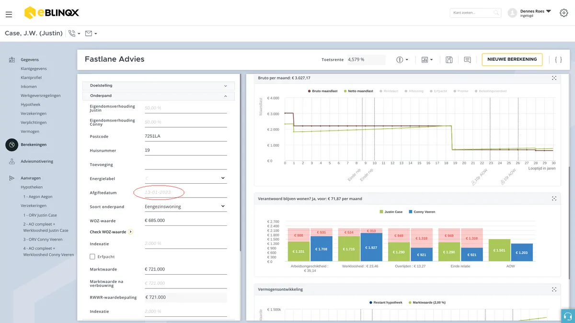Open the headset support widget
Image resolution: width=575 pixels, height=323 pixels.
[x=568, y=316]
